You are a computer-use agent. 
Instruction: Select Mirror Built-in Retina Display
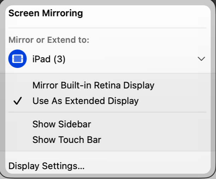93,85
